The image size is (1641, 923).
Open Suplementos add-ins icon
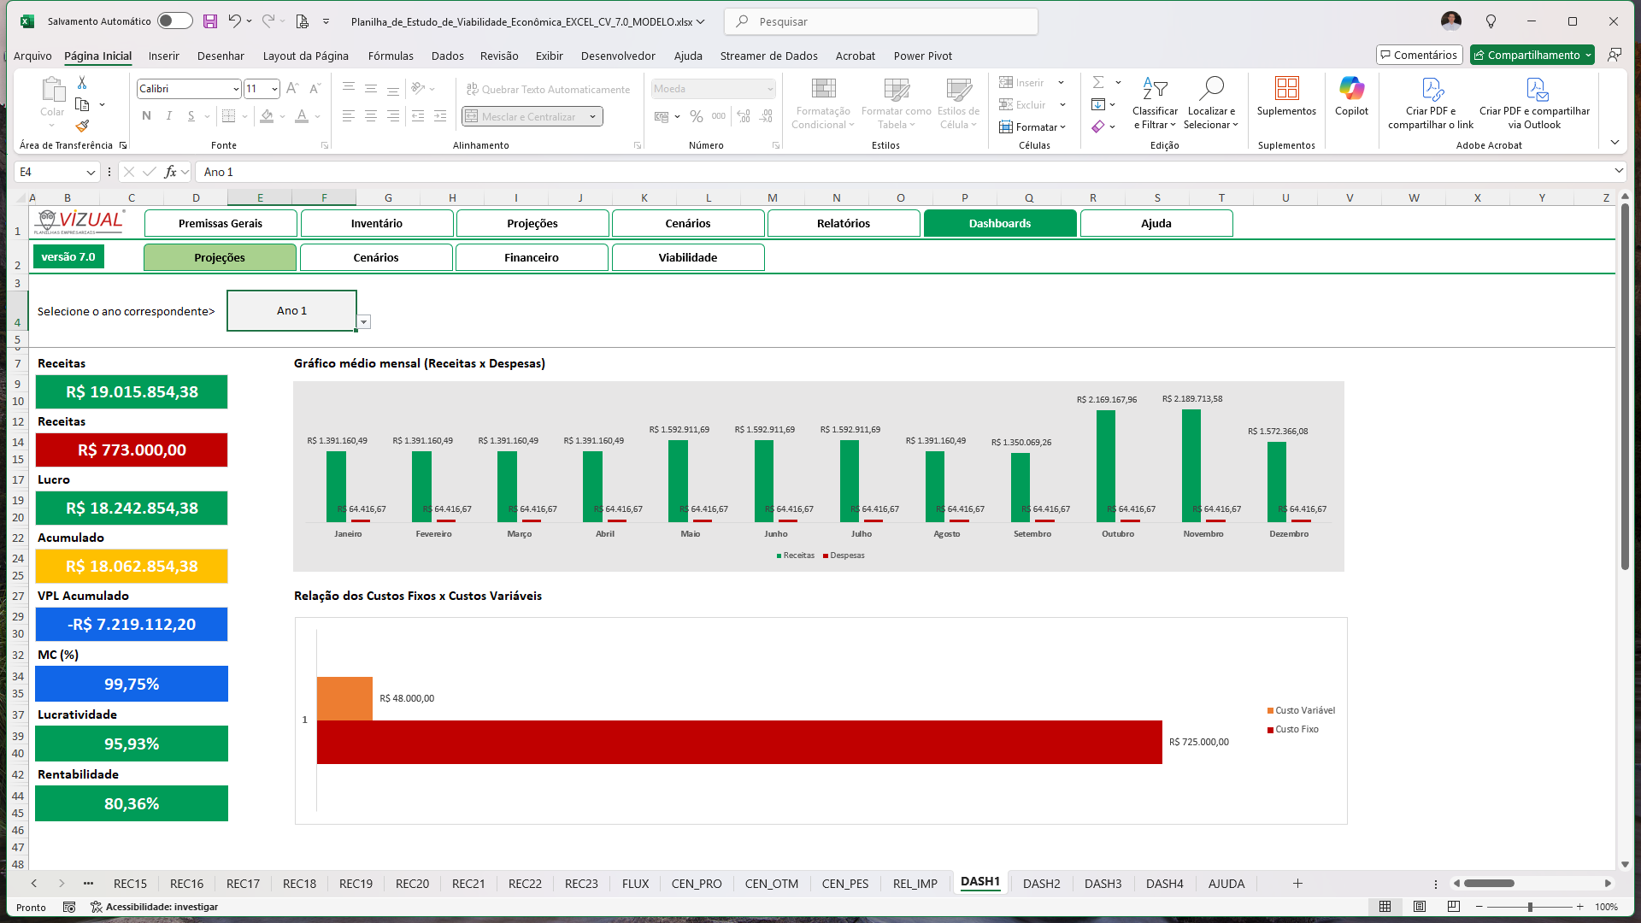tap(1286, 97)
